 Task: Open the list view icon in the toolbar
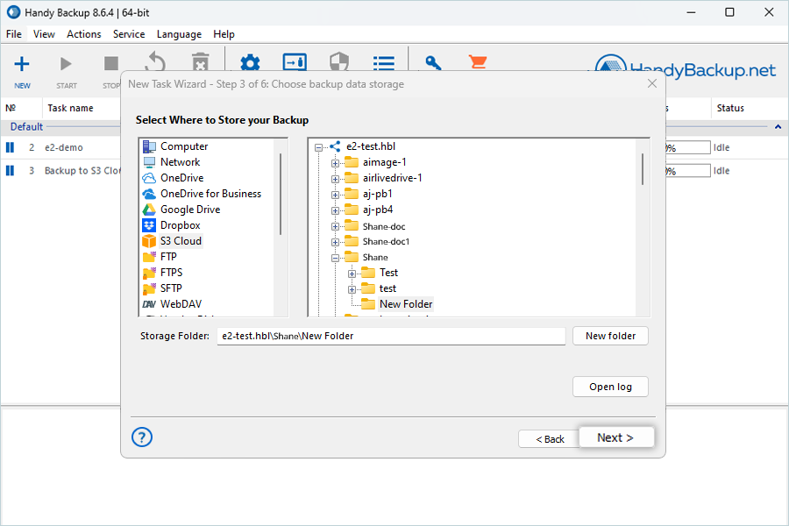pyautogui.click(x=384, y=63)
